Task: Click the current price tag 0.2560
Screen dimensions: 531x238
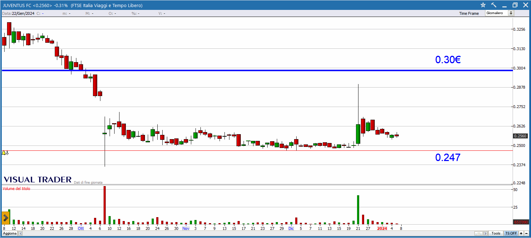Action: point(520,136)
